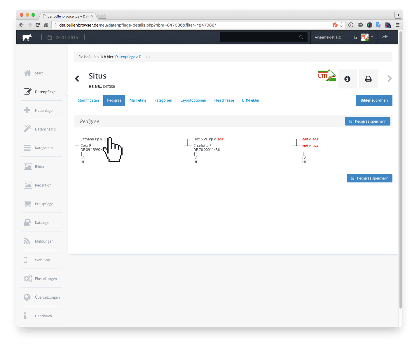Click the share arrow icon in header
Viewport: 419px width, 350px height.
385,37
